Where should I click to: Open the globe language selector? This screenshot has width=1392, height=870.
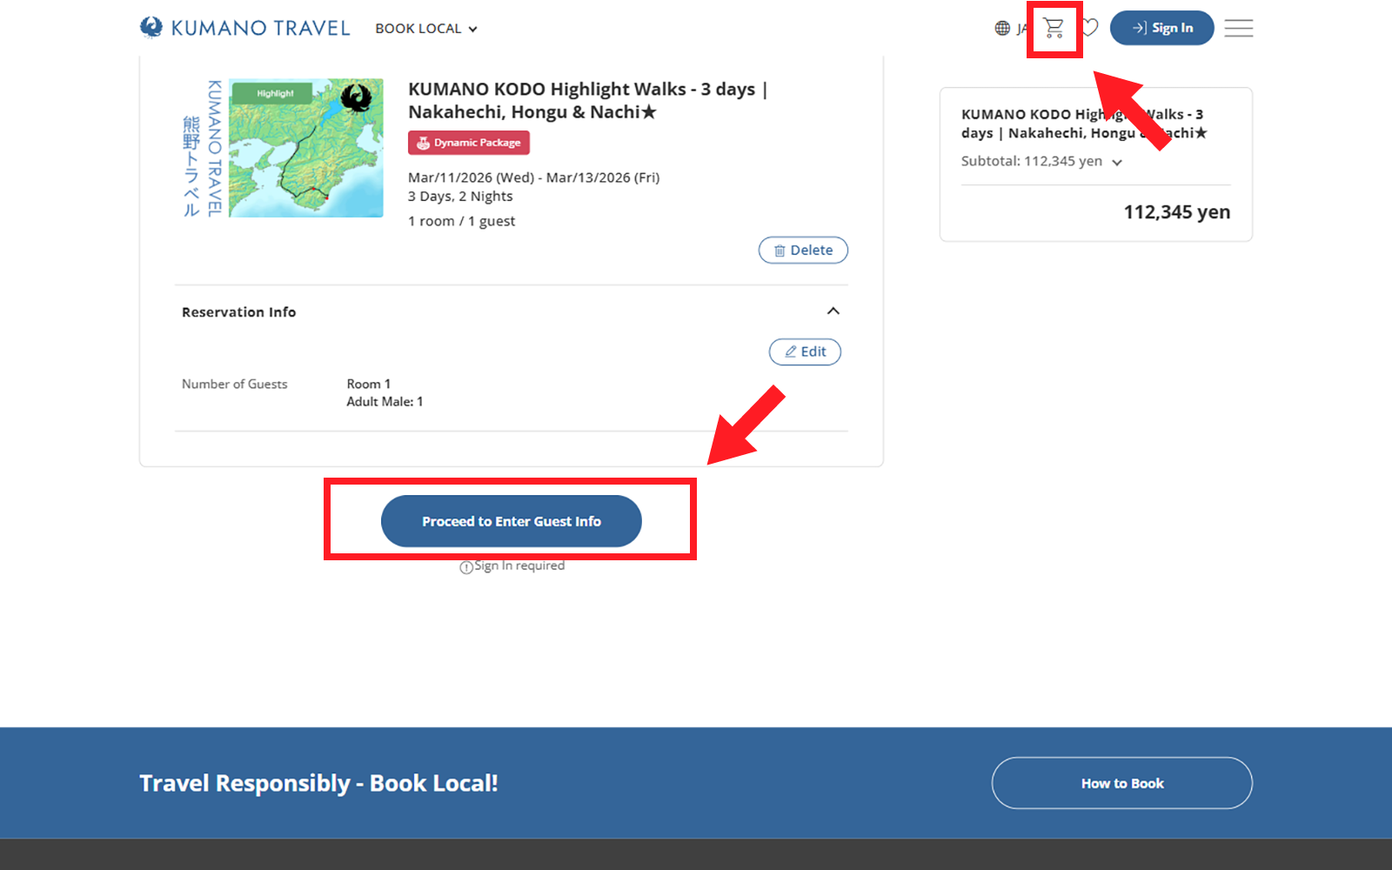(x=1003, y=29)
